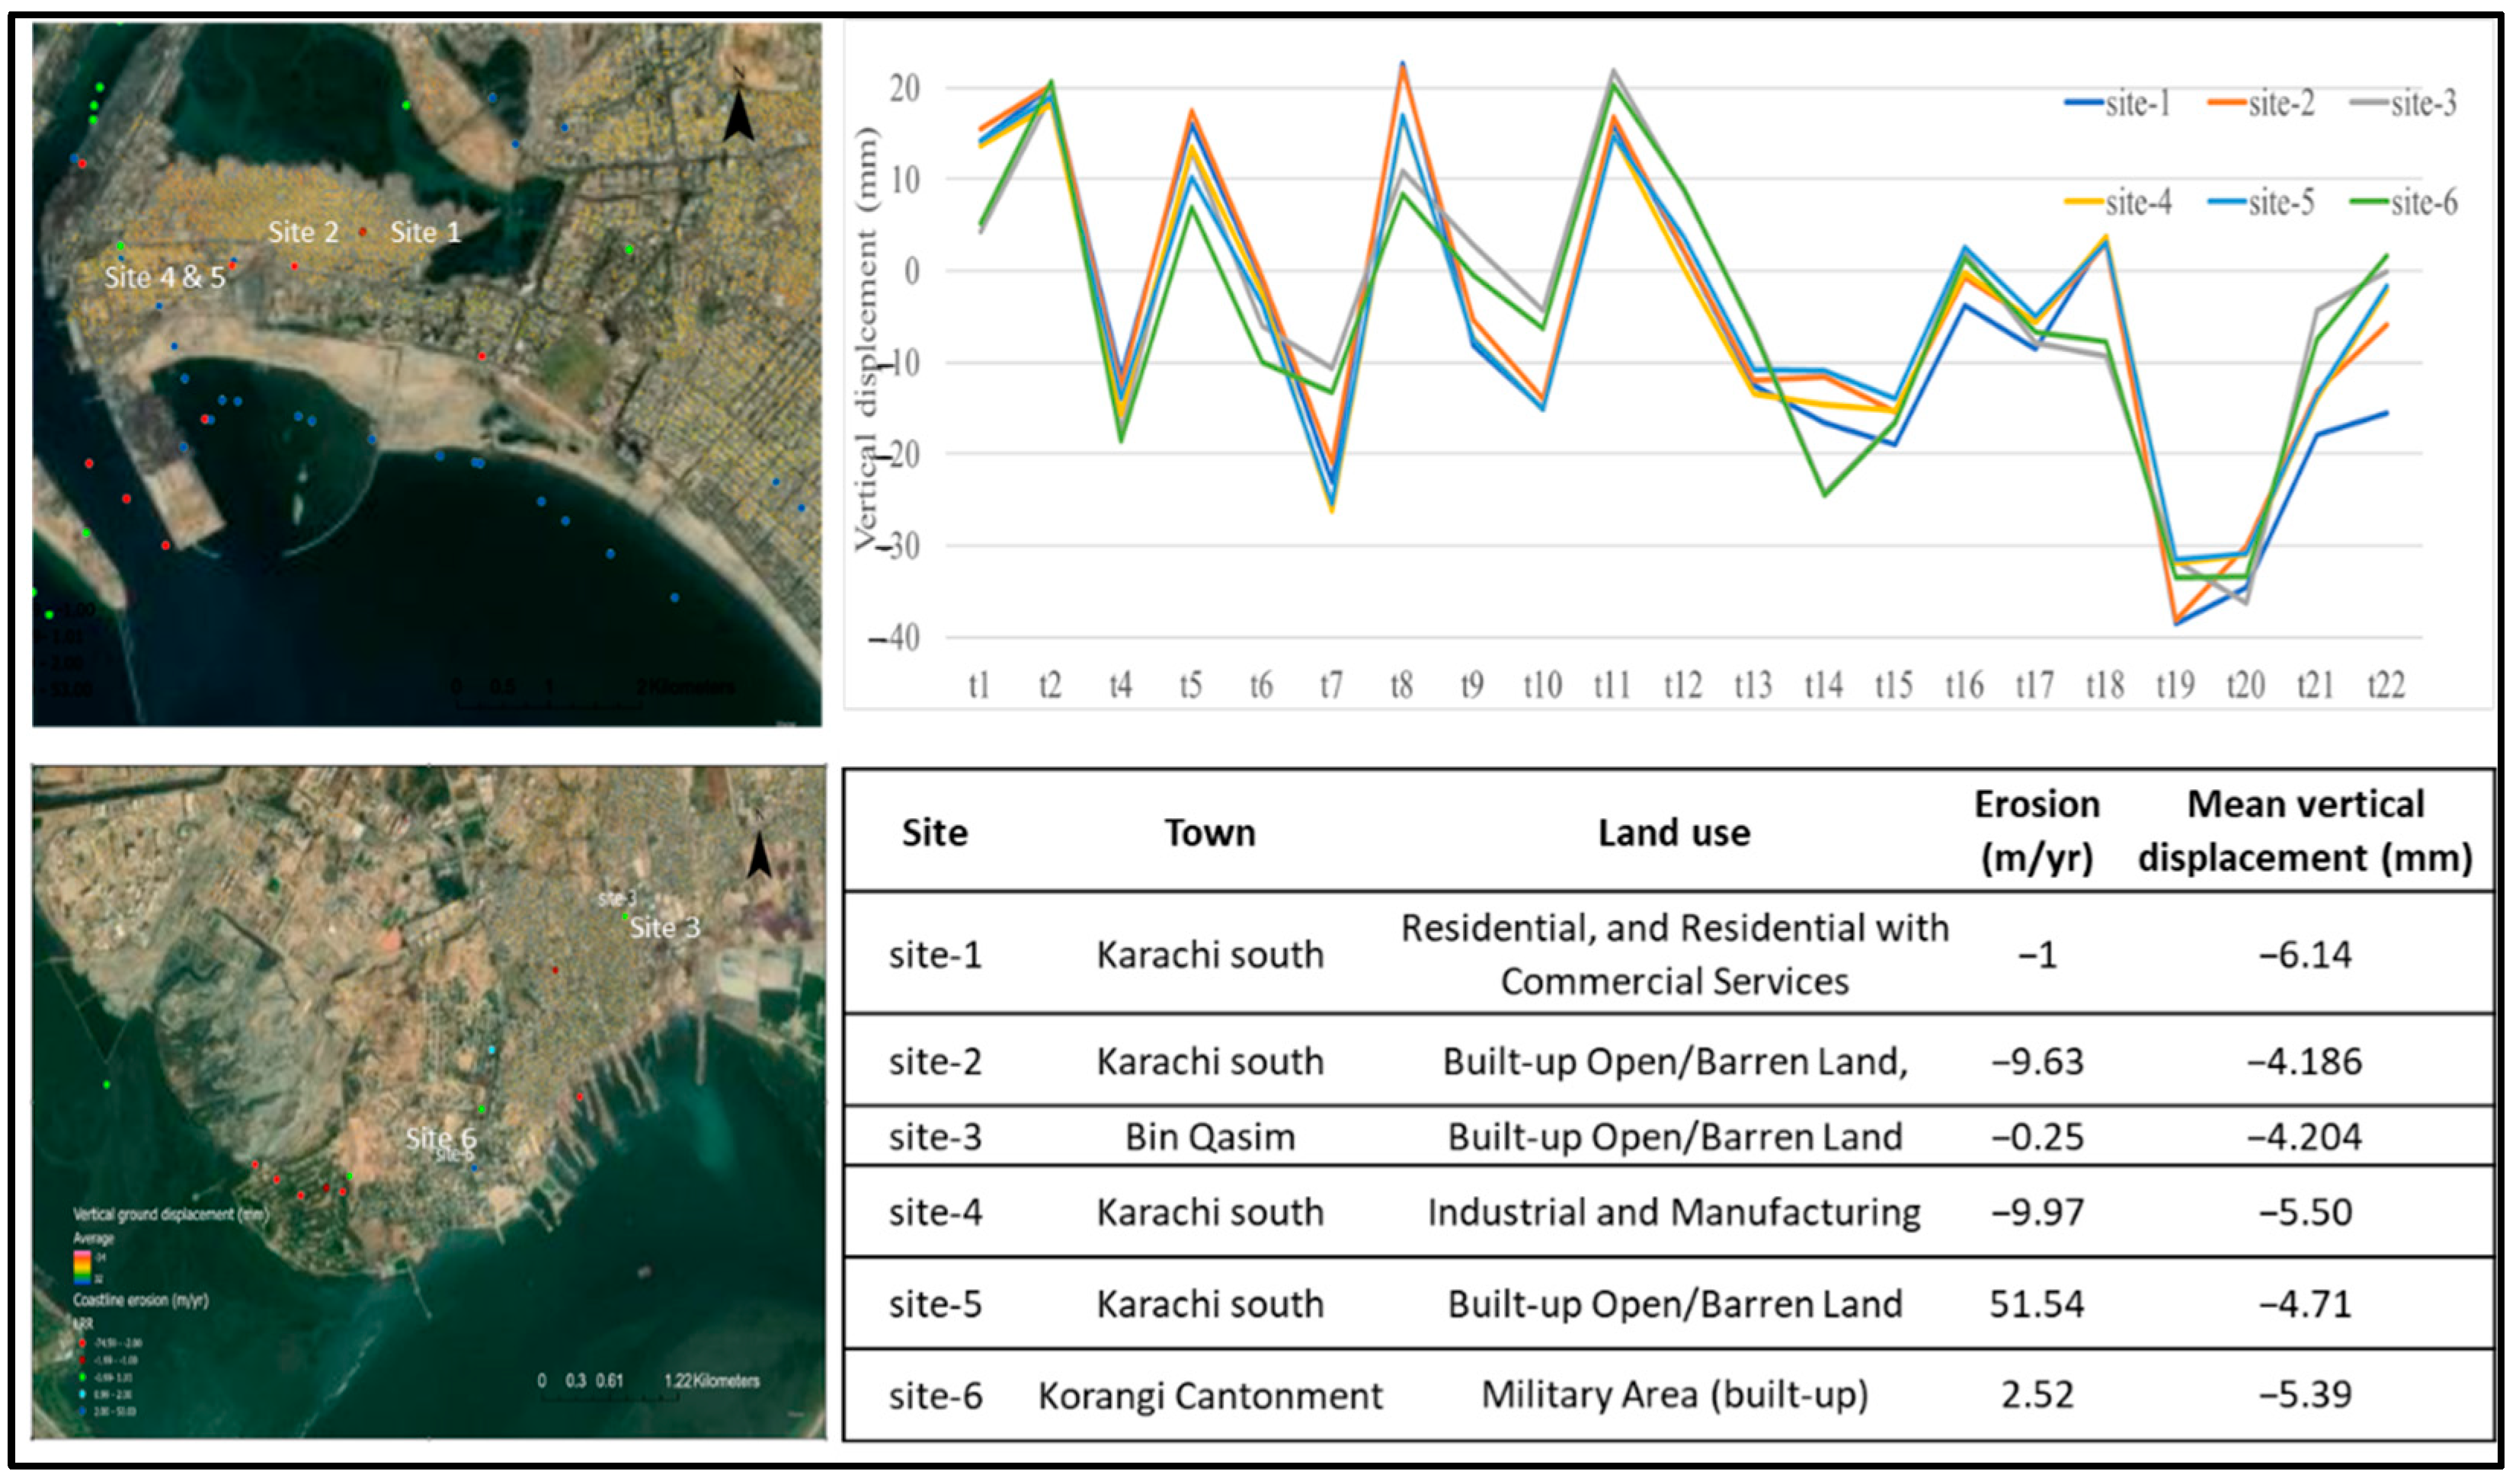Screen dimensions: 2519x1484
Task: Click the 'Korangi Cantonment' table cell
Action: tap(1209, 1395)
